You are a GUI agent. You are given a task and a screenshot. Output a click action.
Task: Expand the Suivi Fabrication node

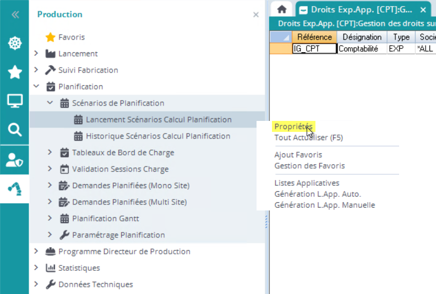(x=36, y=70)
